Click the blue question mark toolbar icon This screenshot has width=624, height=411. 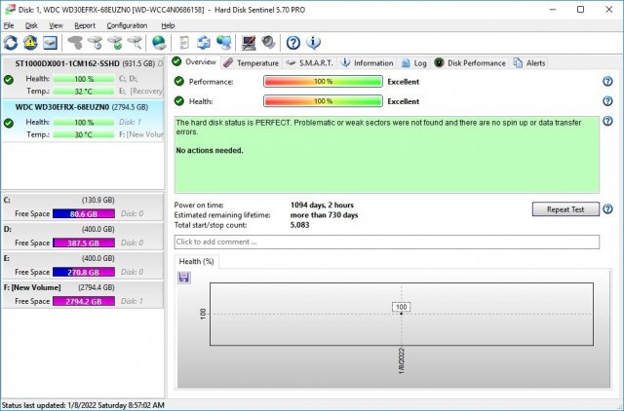pos(293,43)
